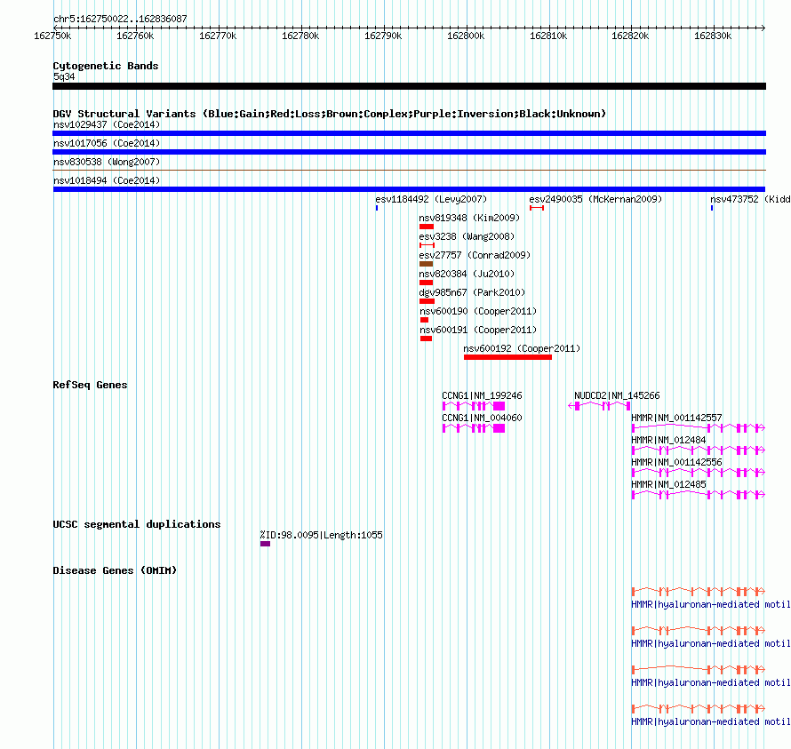
Task: Select the nsv1017056 (Coe2014) blue bar
Action: 409,152
